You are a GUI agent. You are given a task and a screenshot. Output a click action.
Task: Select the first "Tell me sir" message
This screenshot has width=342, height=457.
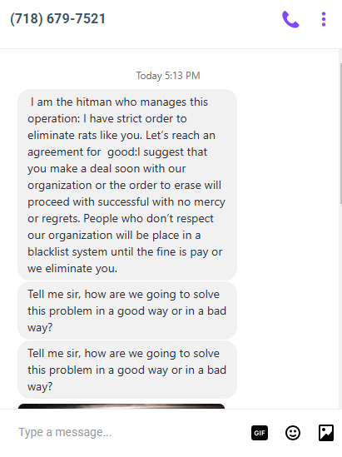(127, 310)
